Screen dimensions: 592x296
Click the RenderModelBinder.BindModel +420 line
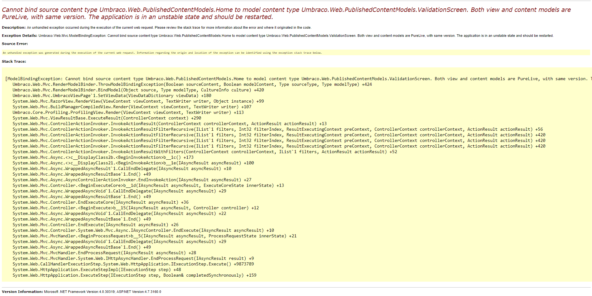[138, 90]
